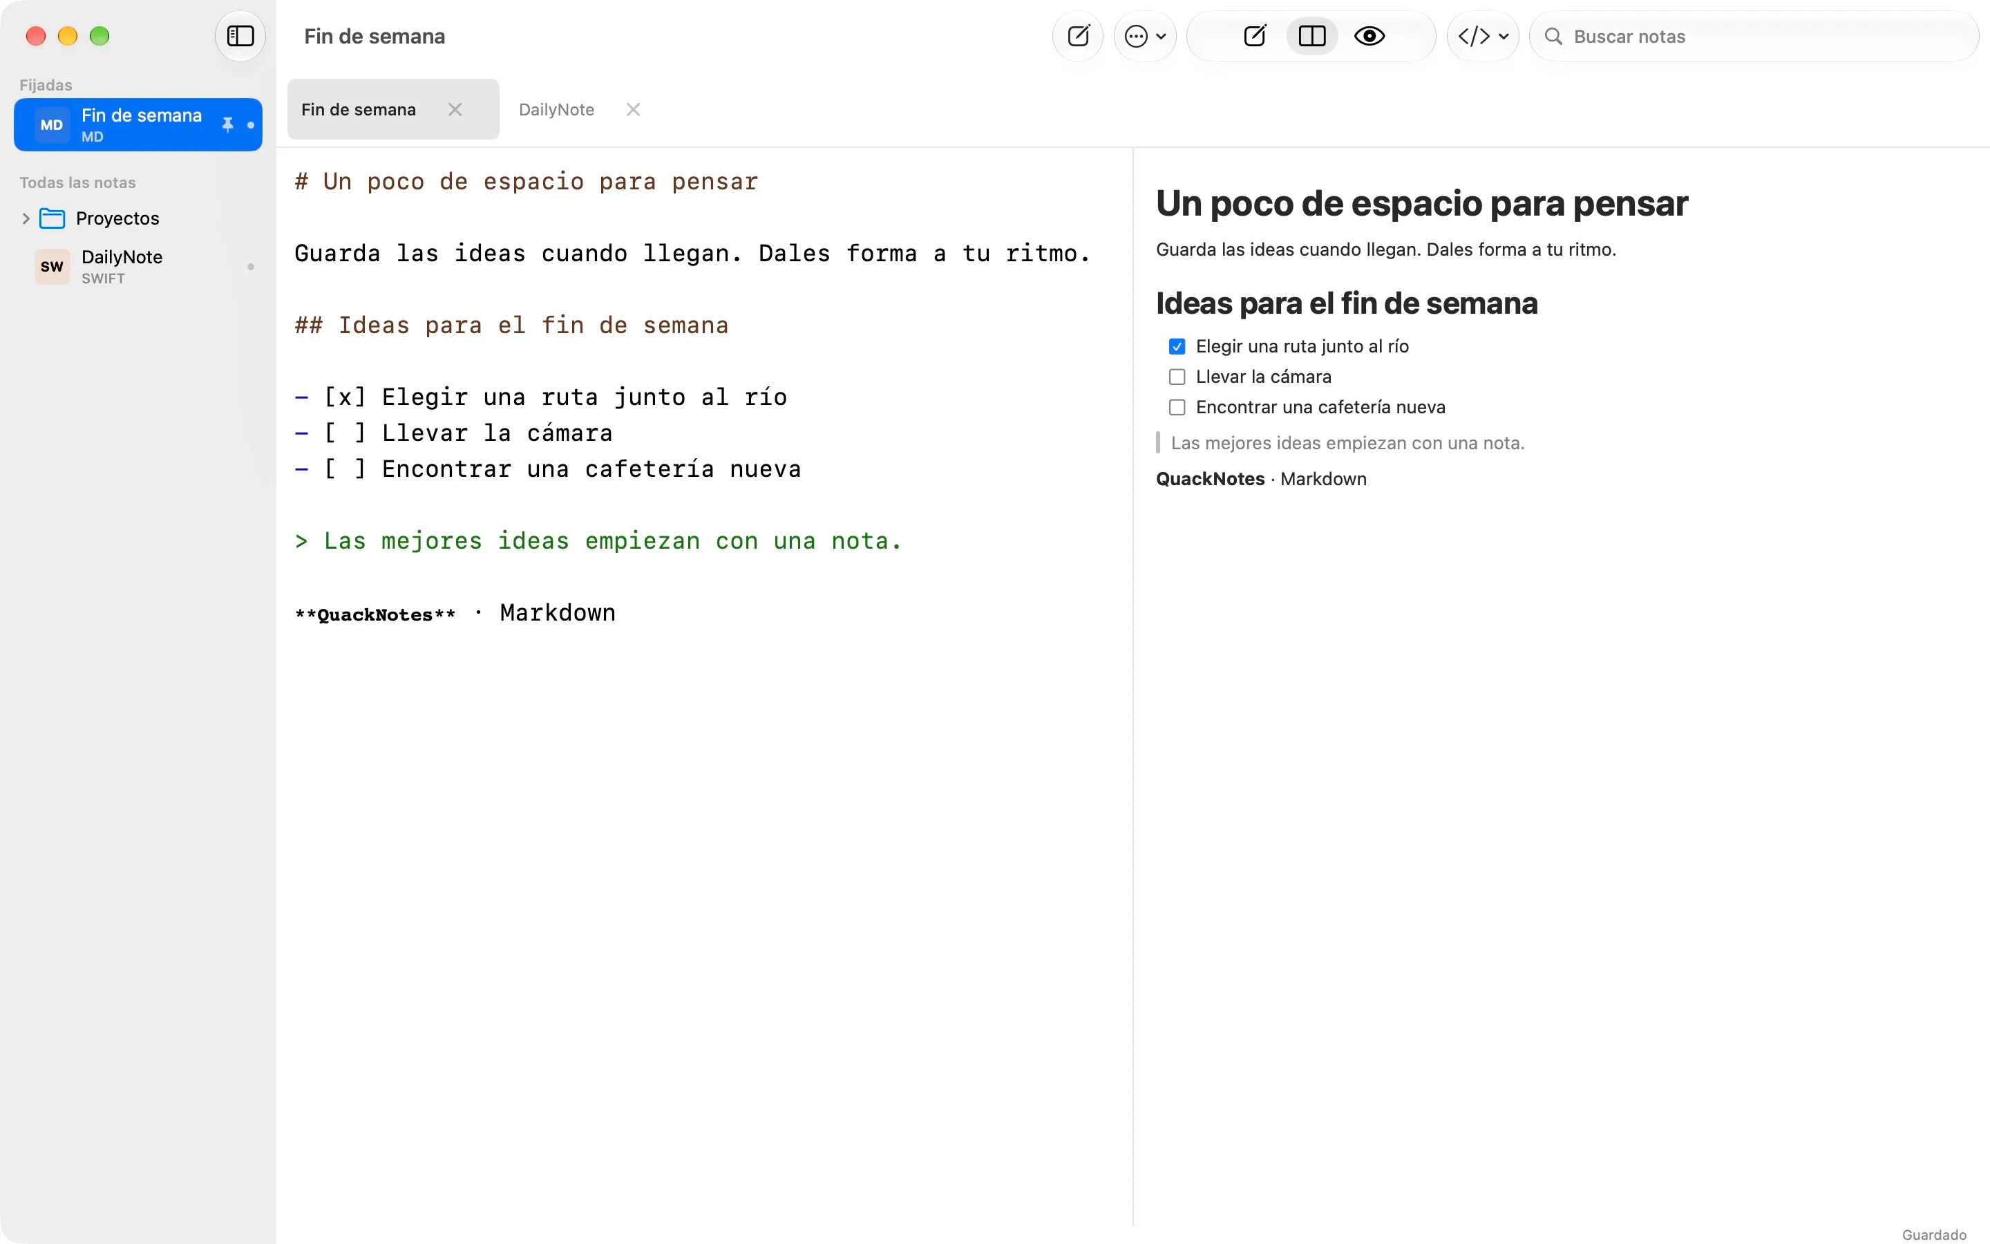Image resolution: width=1990 pixels, height=1244 pixels.
Task: Click the quote line Las mejores ideas in editor
Action: click(x=598, y=540)
